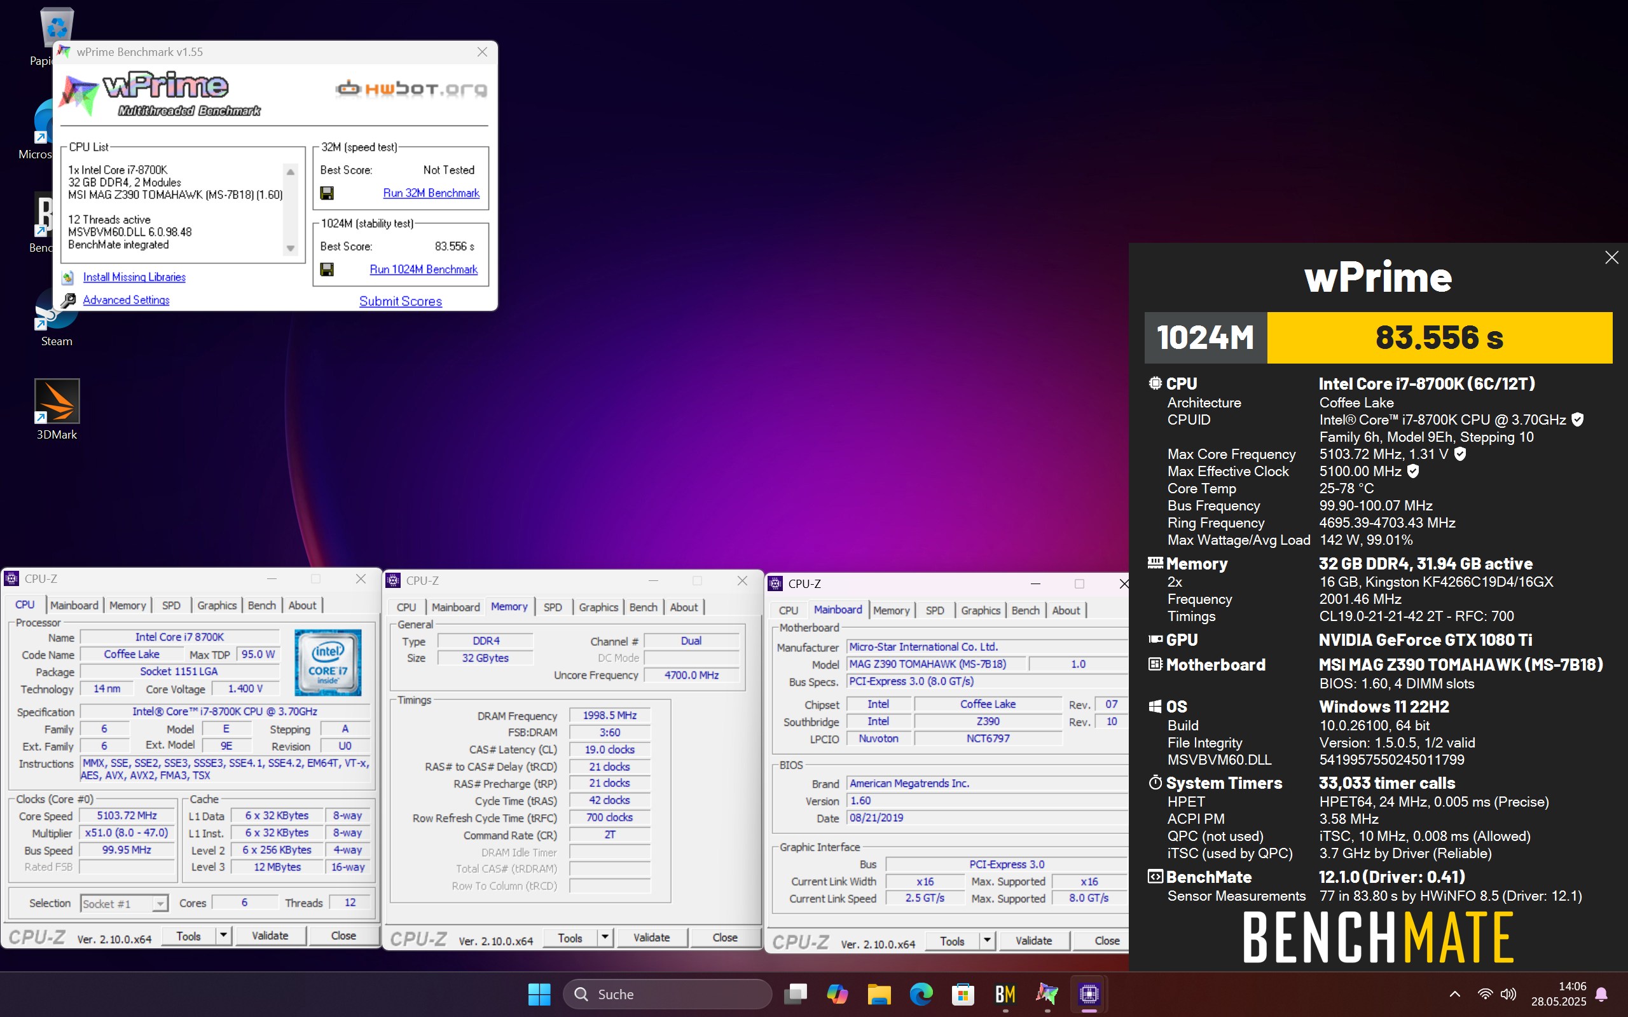Open Memory tab in third CPU-Z window
Viewport: 1628px width, 1017px height.
pos(892,611)
